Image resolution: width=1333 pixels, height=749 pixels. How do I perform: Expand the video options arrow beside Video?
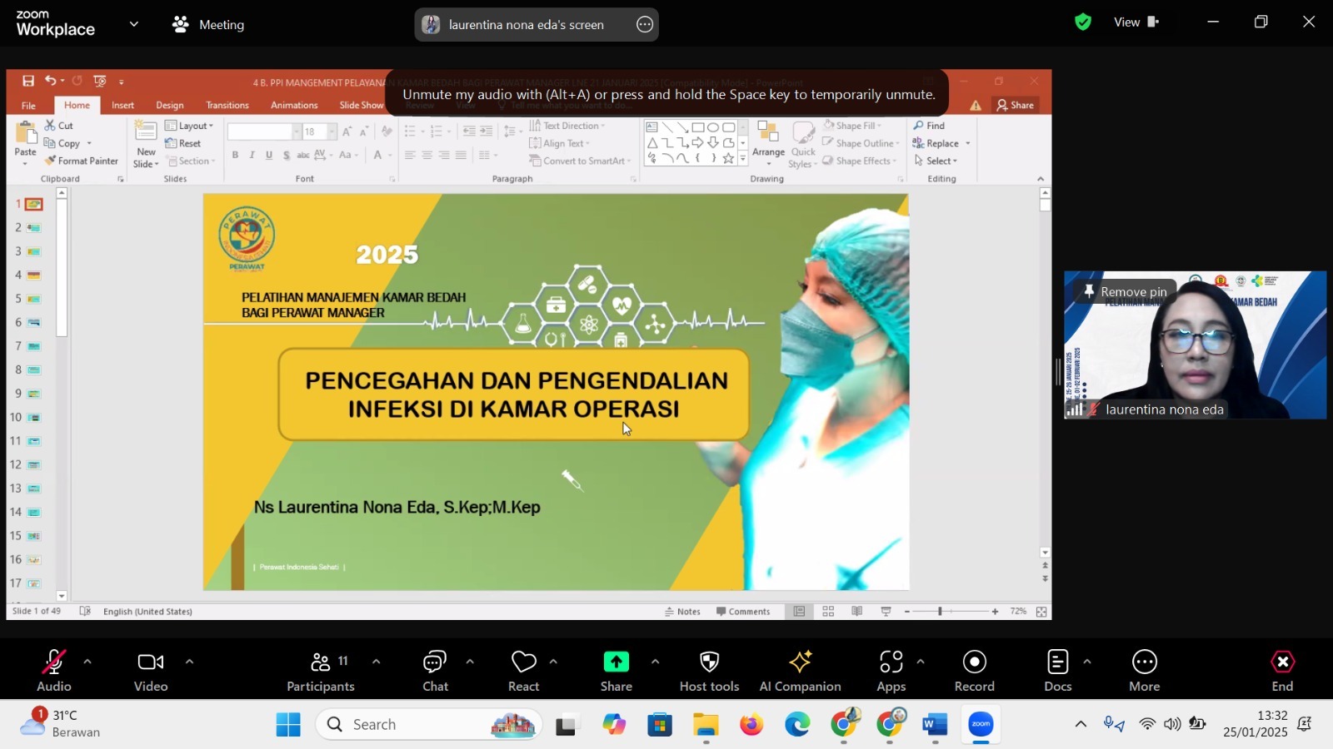coord(189,662)
